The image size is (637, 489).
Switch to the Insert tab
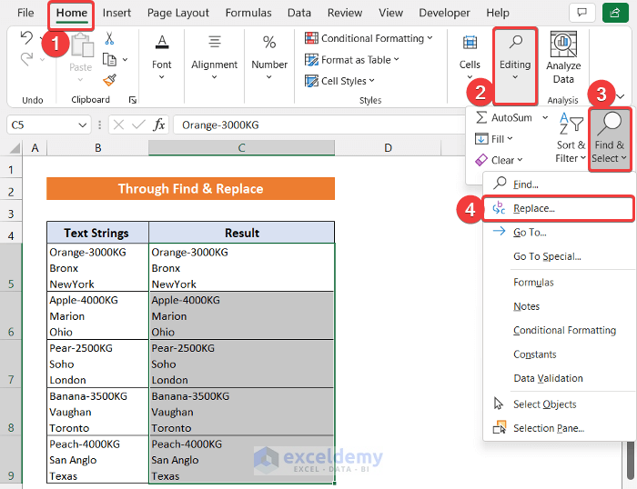pyautogui.click(x=116, y=13)
